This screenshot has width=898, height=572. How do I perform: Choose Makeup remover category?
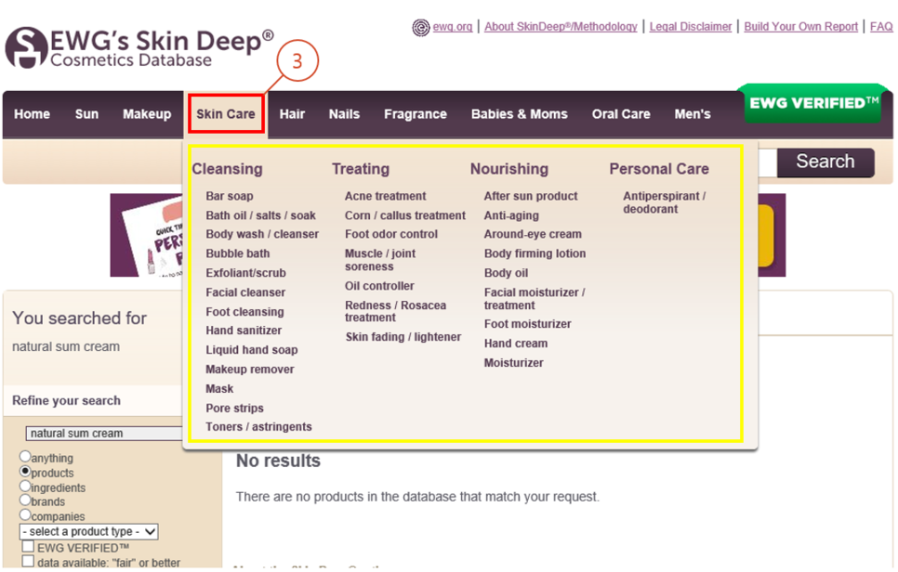pyautogui.click(x=250, y=370)
